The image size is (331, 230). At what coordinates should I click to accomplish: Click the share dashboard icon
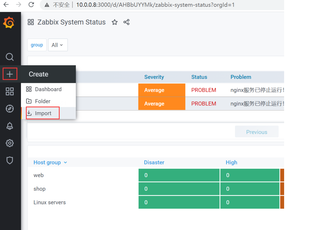tap(126, 22)
